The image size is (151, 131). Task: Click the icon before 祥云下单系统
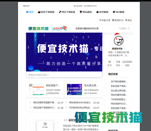point(60,12)
